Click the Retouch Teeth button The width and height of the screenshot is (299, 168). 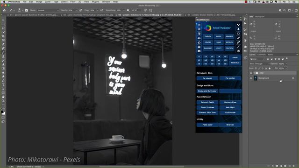click(x=207, y=102)
